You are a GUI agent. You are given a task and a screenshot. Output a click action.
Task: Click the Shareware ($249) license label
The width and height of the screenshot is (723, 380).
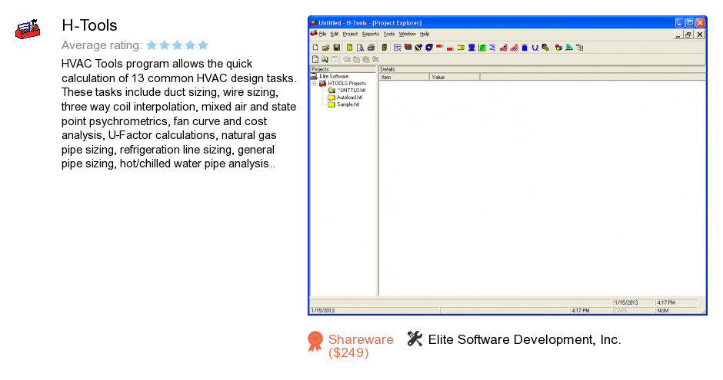click(x=361, y=346)
